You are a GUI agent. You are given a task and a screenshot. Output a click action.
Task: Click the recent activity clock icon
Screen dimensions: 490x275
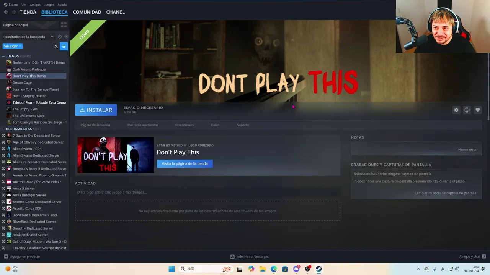click(60, 37)
